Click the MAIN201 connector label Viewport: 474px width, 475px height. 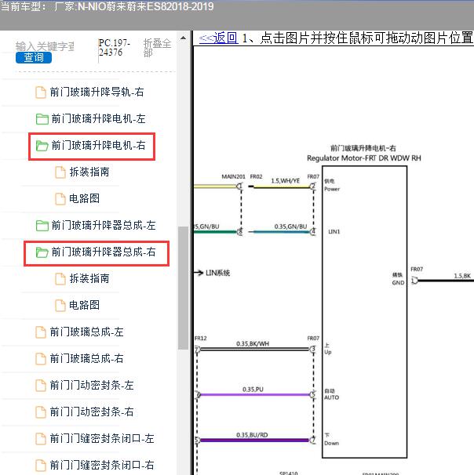233,176
